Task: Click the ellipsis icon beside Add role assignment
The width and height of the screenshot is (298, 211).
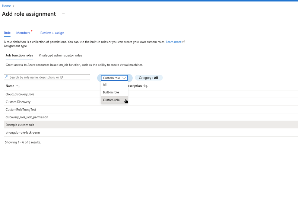Action: [x=63, y=14]
